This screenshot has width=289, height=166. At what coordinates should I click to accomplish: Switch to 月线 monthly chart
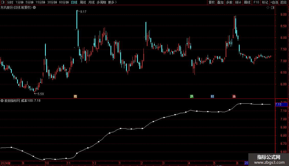(91, 2)
